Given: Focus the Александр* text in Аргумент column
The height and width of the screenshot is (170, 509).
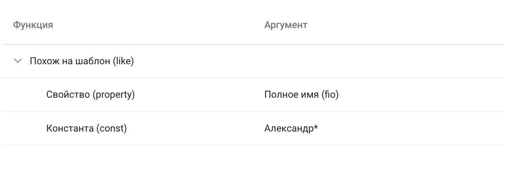Looking at the screenshot, I should pyautogui.click(x=291, y=128).
